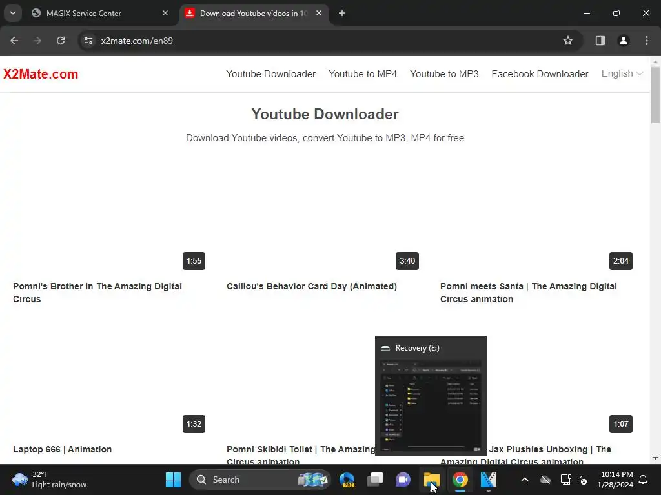Open Caillou's Behavior Card Day video
This screenshot has width=661, height=495.
(x=312, y=286)
